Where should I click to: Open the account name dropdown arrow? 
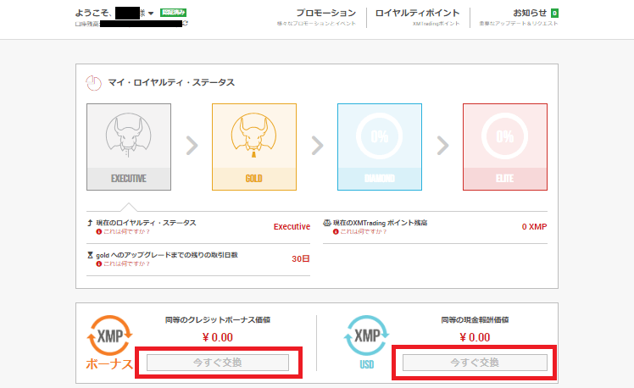151,14
